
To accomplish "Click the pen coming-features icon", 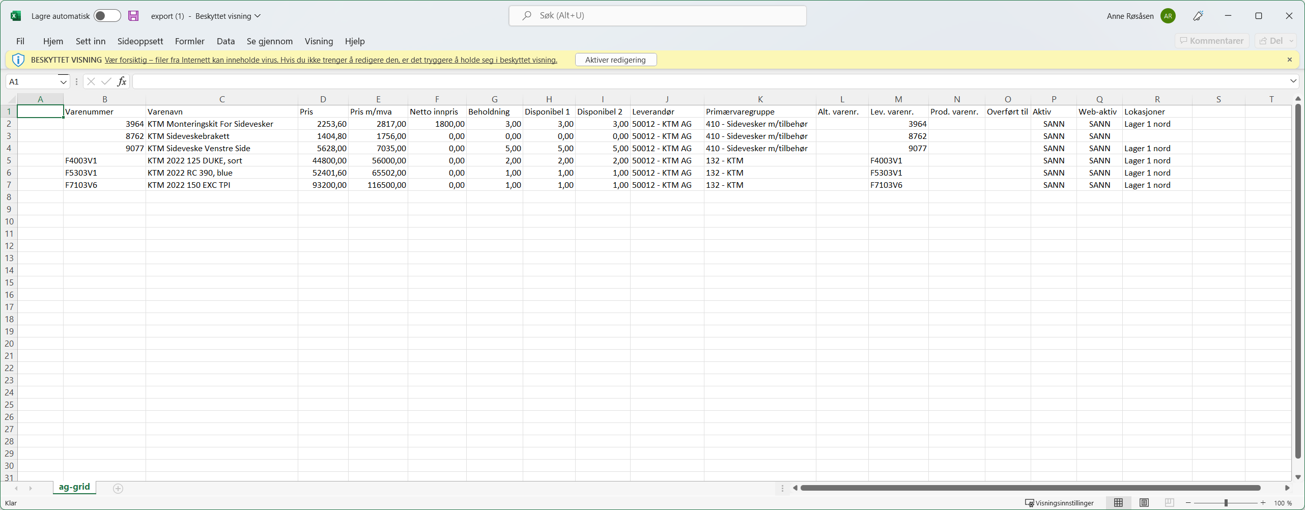I will [x=1198, y=16].
